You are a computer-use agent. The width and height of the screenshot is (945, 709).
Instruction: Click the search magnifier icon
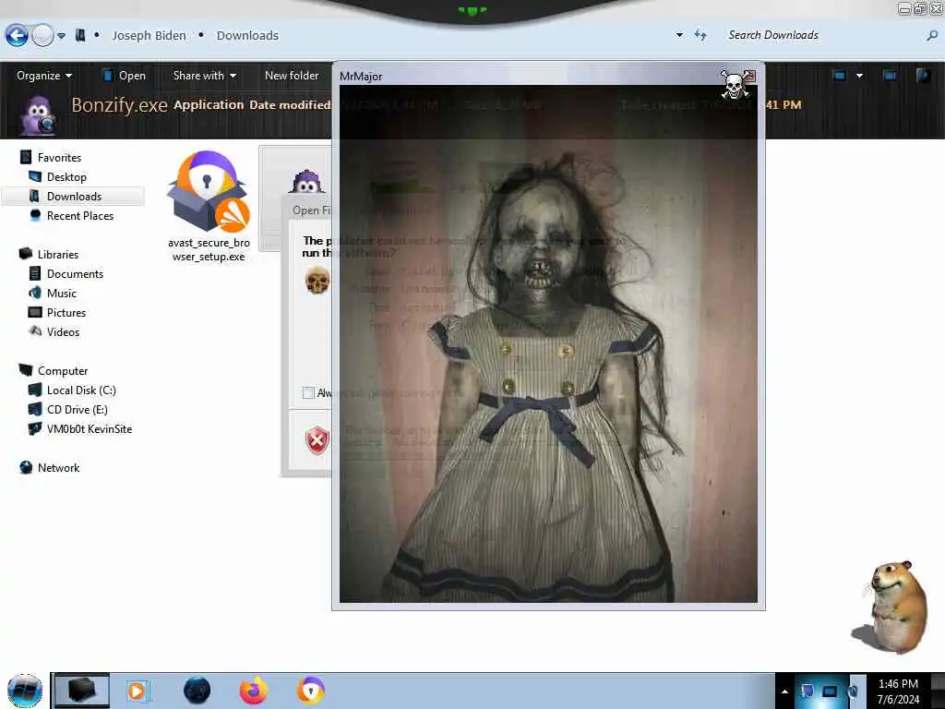[x=932, y=36]
